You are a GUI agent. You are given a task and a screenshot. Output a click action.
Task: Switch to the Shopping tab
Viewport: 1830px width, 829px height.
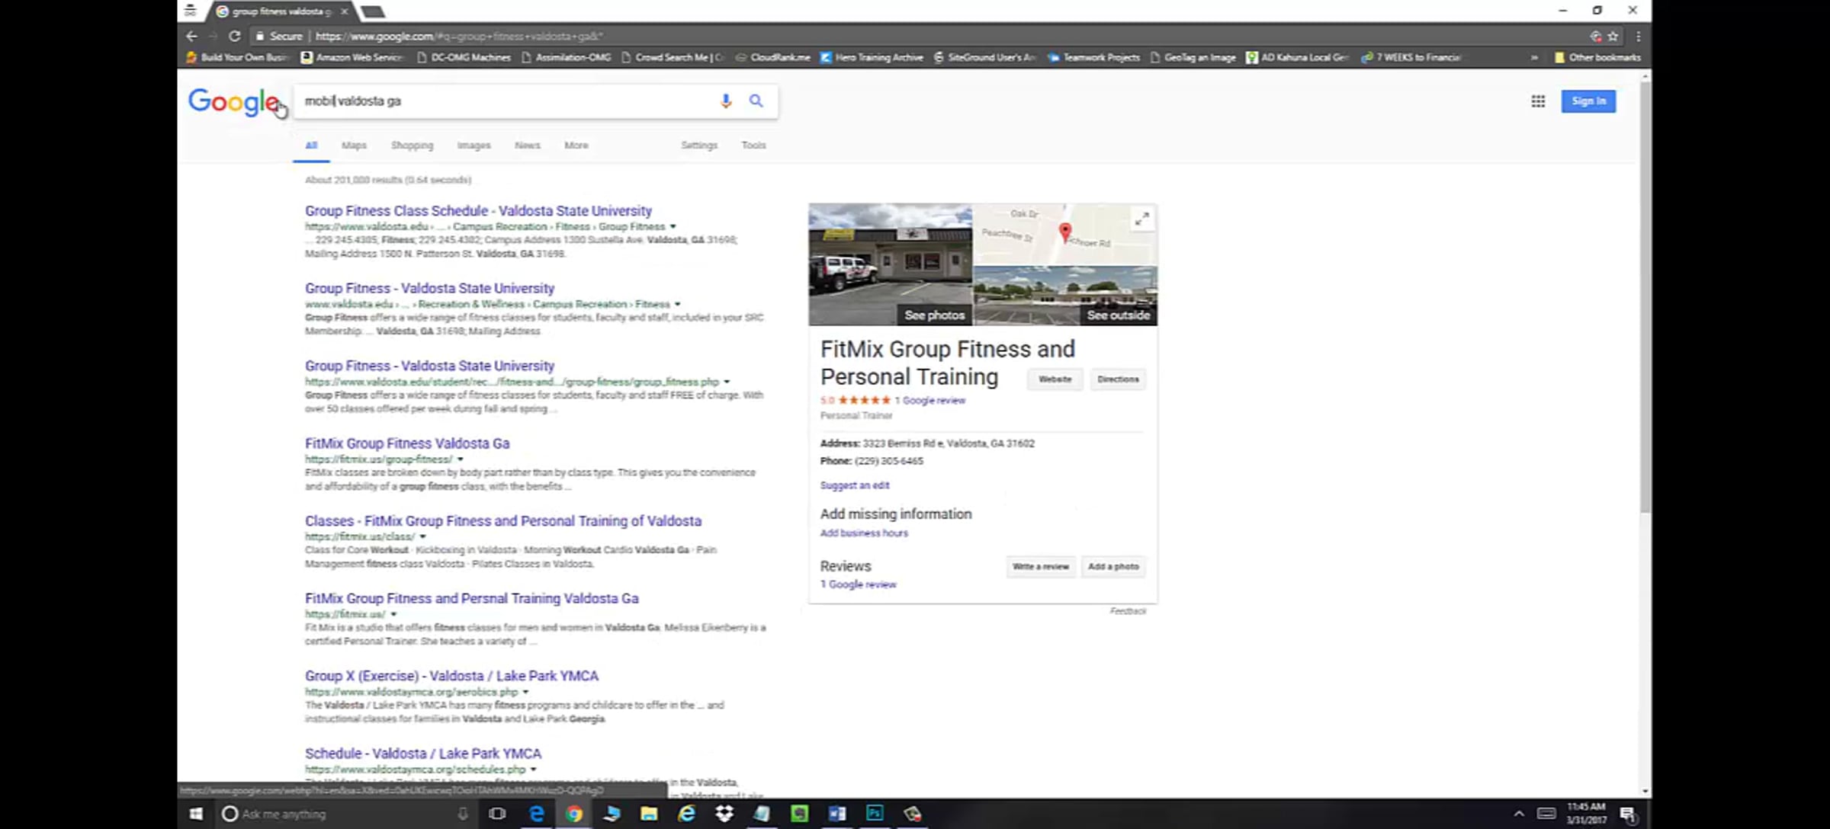coord(412,145)
